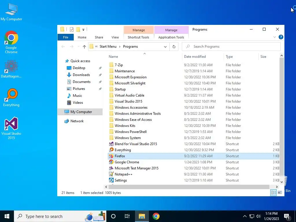This screenshot has width=296, height=222.
Task: Click the Search Programs box
Action: coord(231,47)
